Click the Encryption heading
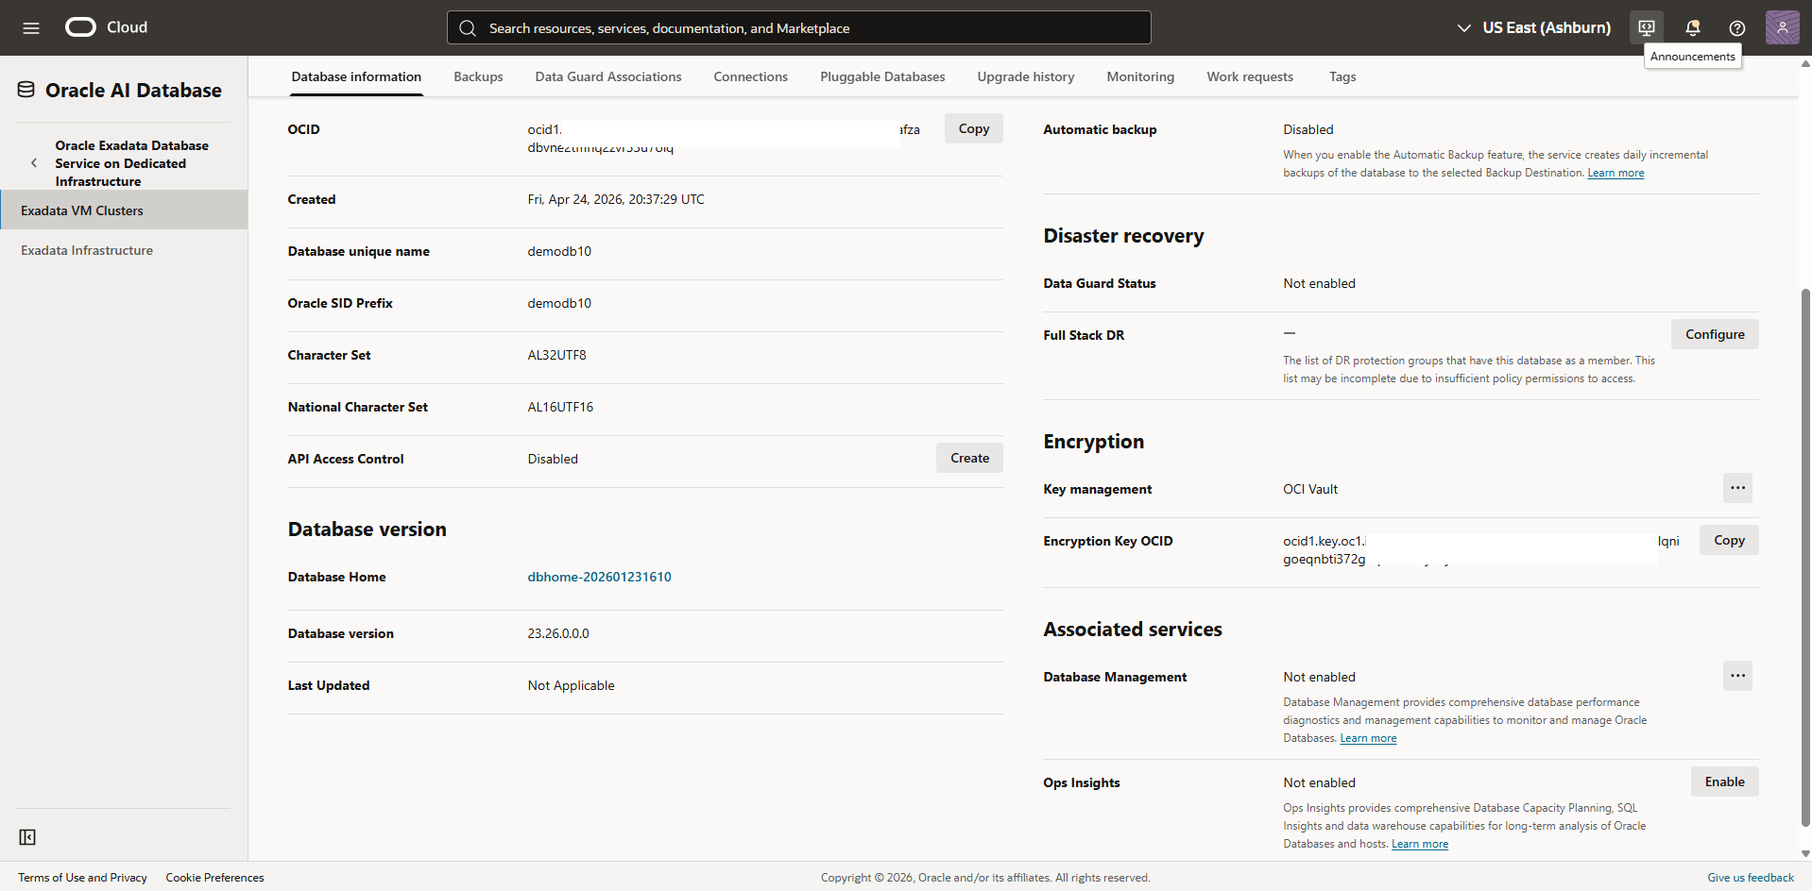1812x891 pixels. coord(1093,442)
